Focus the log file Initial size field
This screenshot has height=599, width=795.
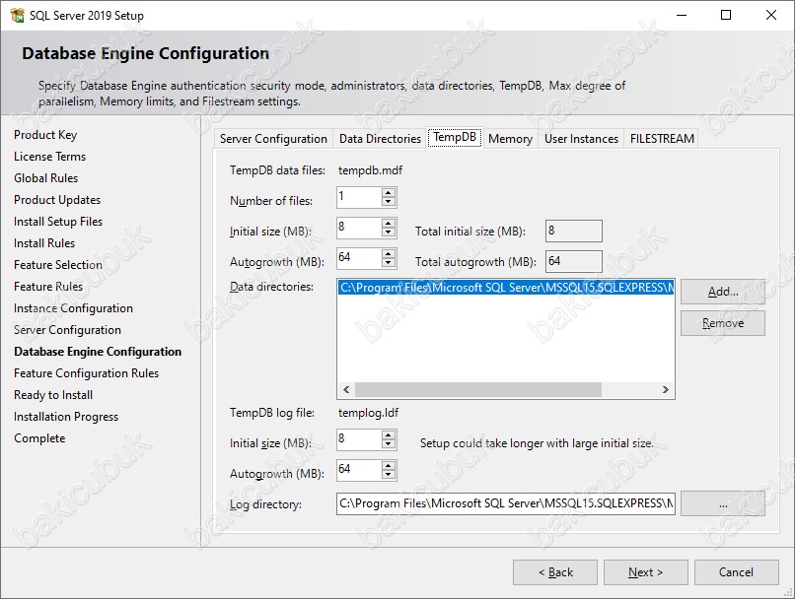(x=359, y=439)
